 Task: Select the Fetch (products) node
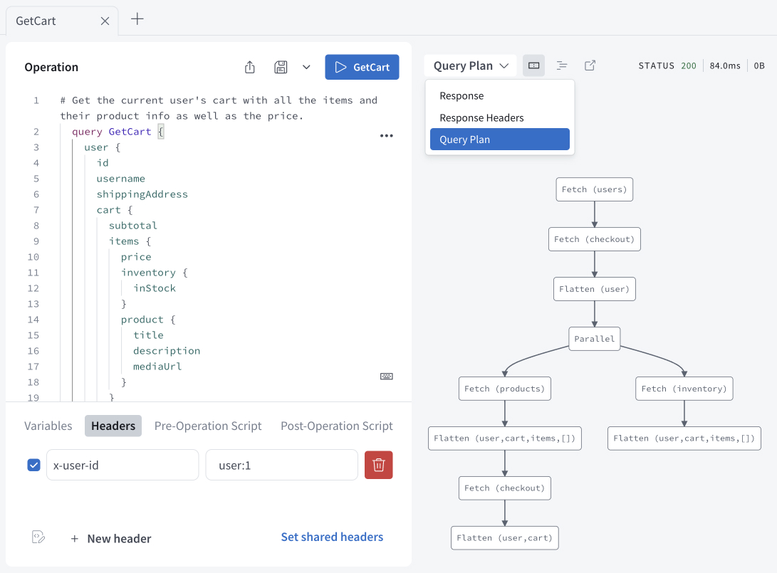504,389
